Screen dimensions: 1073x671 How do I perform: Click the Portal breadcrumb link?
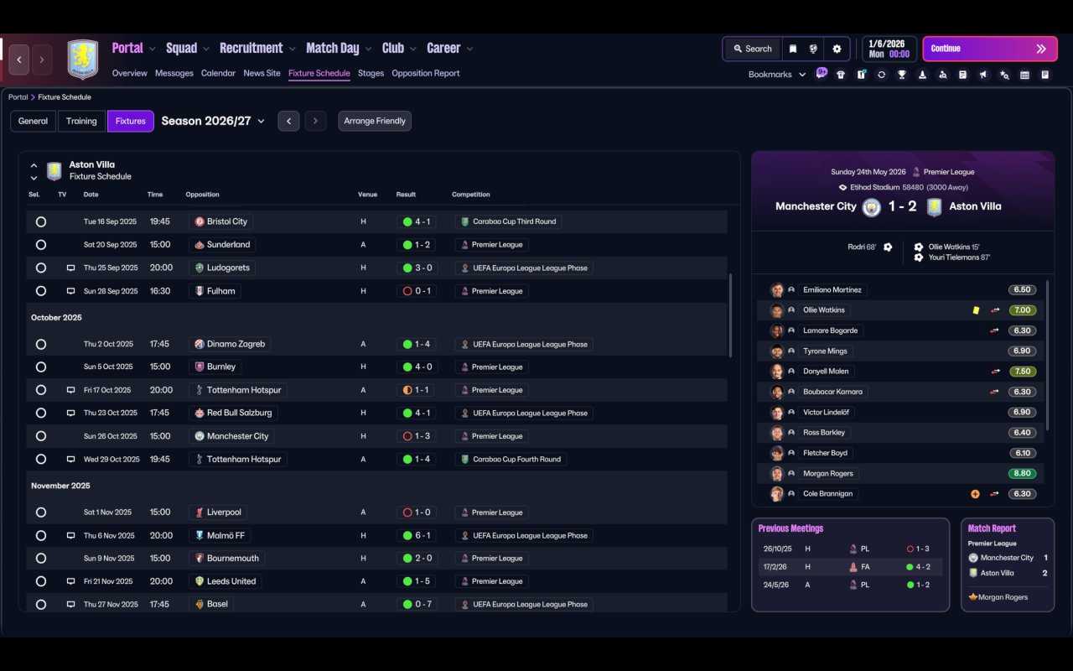[x=18, y=97]
